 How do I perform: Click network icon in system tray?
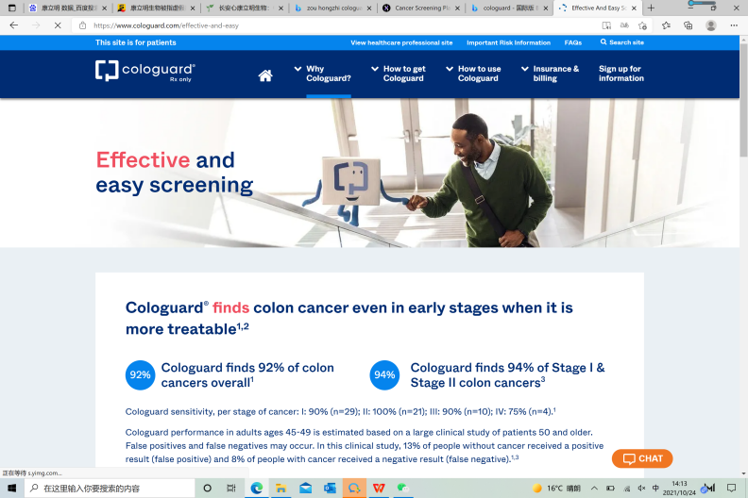(627, 488)
